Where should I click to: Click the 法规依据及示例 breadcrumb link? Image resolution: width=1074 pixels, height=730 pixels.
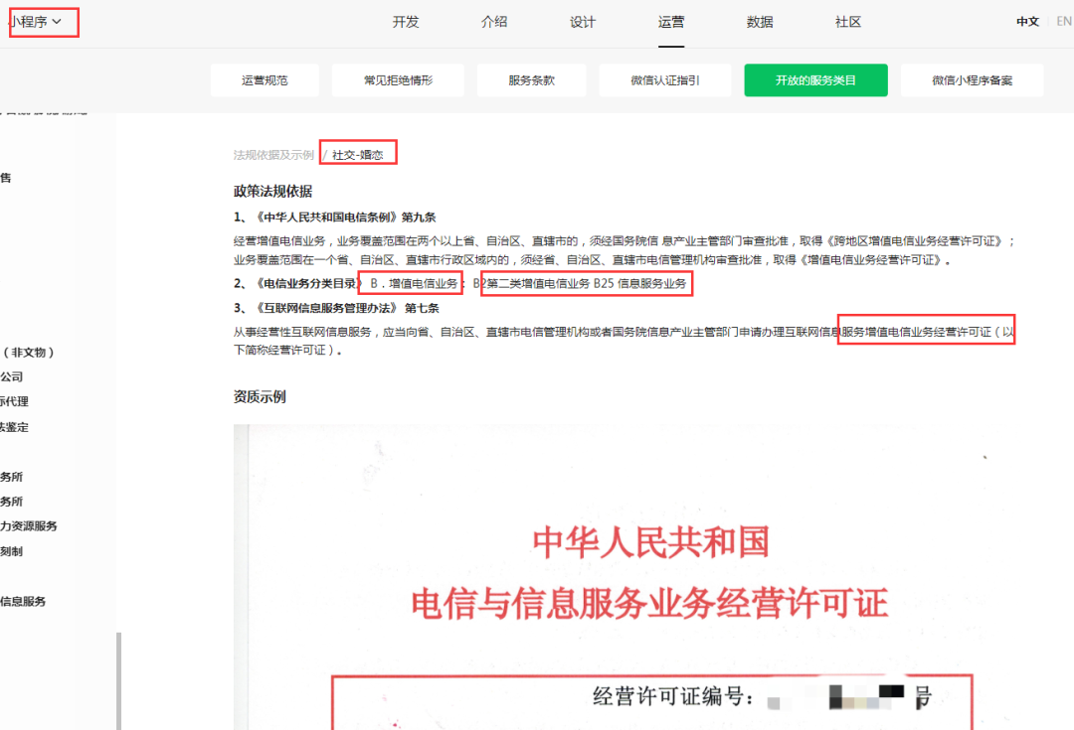(x=273, y=155)
